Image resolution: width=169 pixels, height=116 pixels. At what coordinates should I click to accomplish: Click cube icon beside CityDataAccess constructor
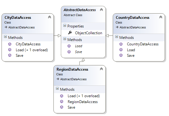tap(10, 44)
